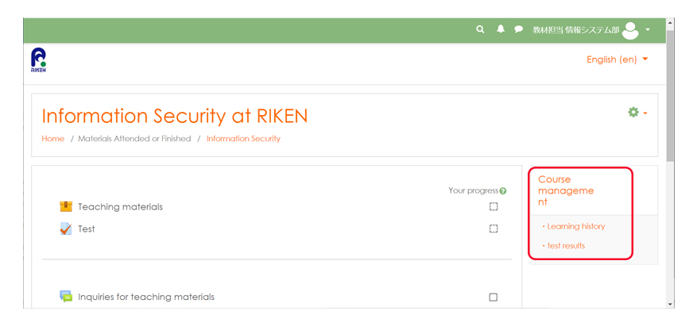Screen dimensions: 697x330
Task: Toggle Teaching materials completion checkbox
Action: (x=494, y=207)
